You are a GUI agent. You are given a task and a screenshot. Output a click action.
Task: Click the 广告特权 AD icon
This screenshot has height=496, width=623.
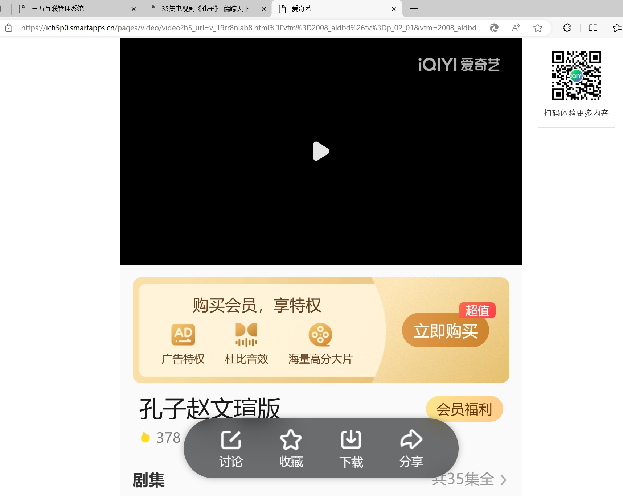[x=183, y=334]
